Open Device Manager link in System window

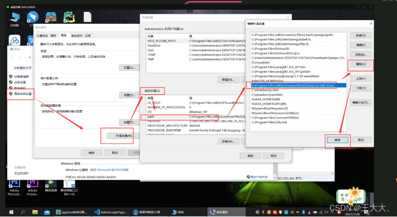pyautogui.click(x=21, y=76)
